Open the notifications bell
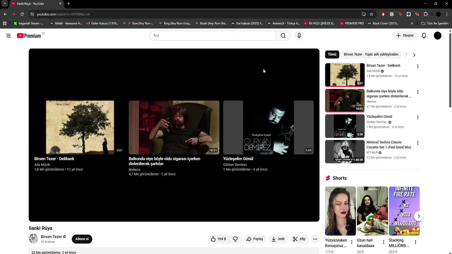 pos(424,36)
